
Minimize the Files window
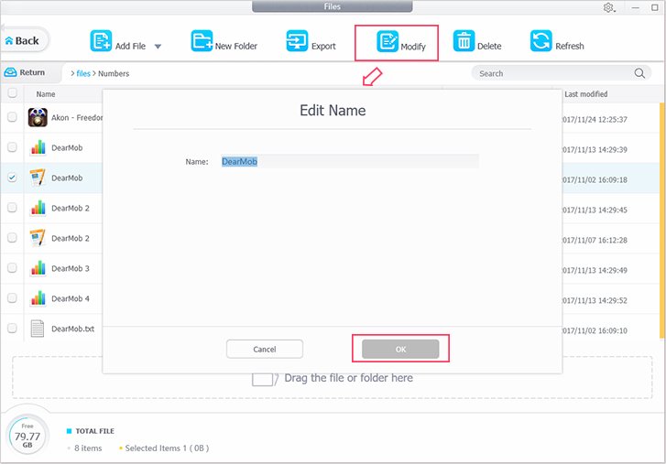coord(635,7)
